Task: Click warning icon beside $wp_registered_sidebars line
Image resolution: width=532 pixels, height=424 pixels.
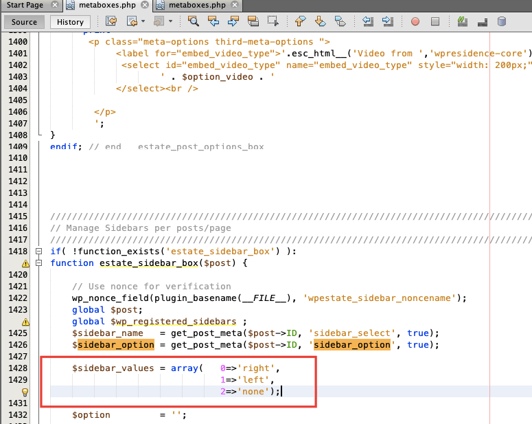Action: 25,322
